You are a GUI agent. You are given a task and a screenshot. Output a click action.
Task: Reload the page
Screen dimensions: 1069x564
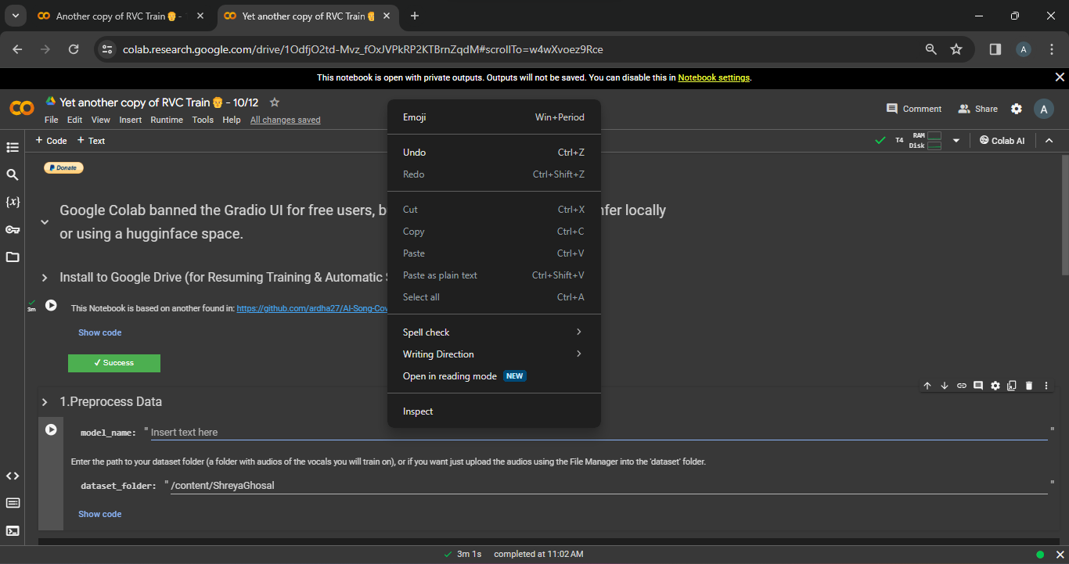74,49
